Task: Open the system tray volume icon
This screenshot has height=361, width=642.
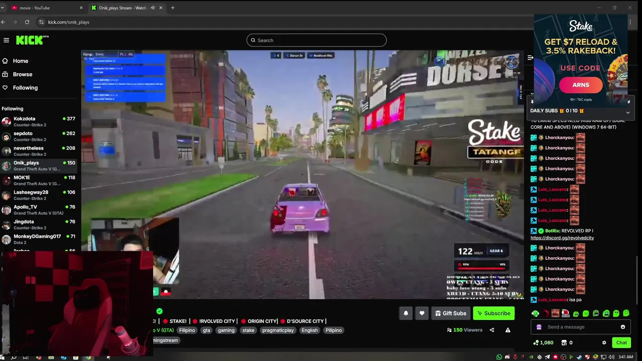Action: [x=611, y=357]
